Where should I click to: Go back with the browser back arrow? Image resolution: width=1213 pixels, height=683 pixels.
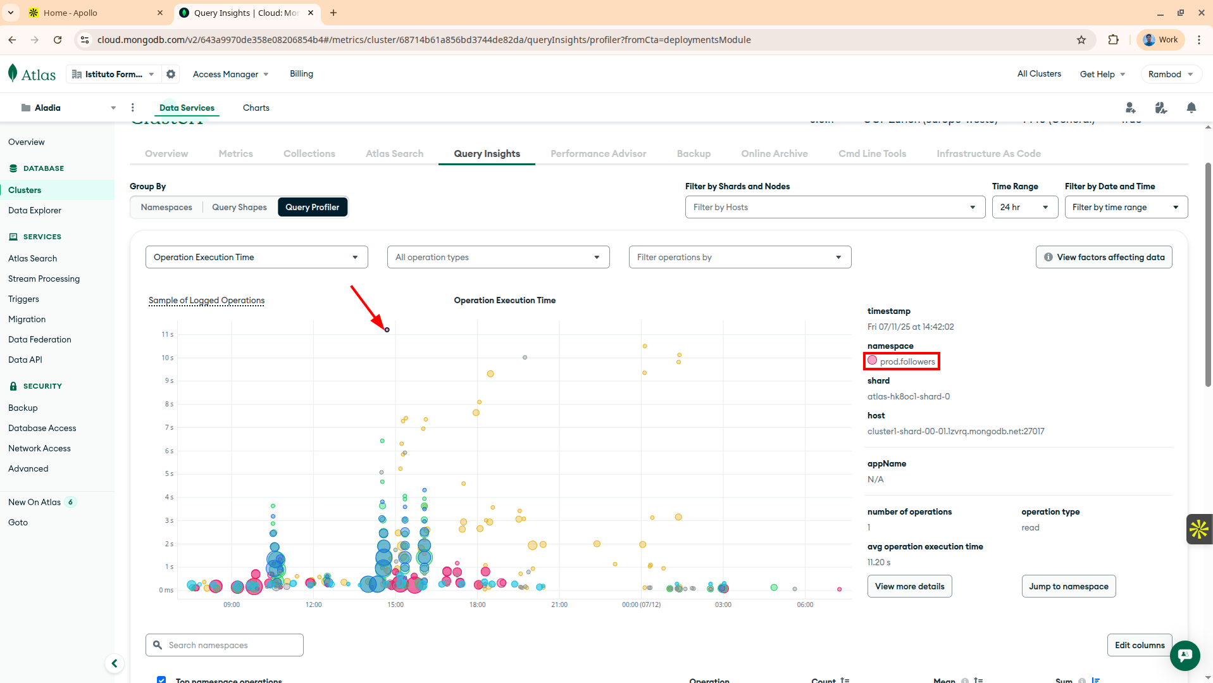click(13, 40)
